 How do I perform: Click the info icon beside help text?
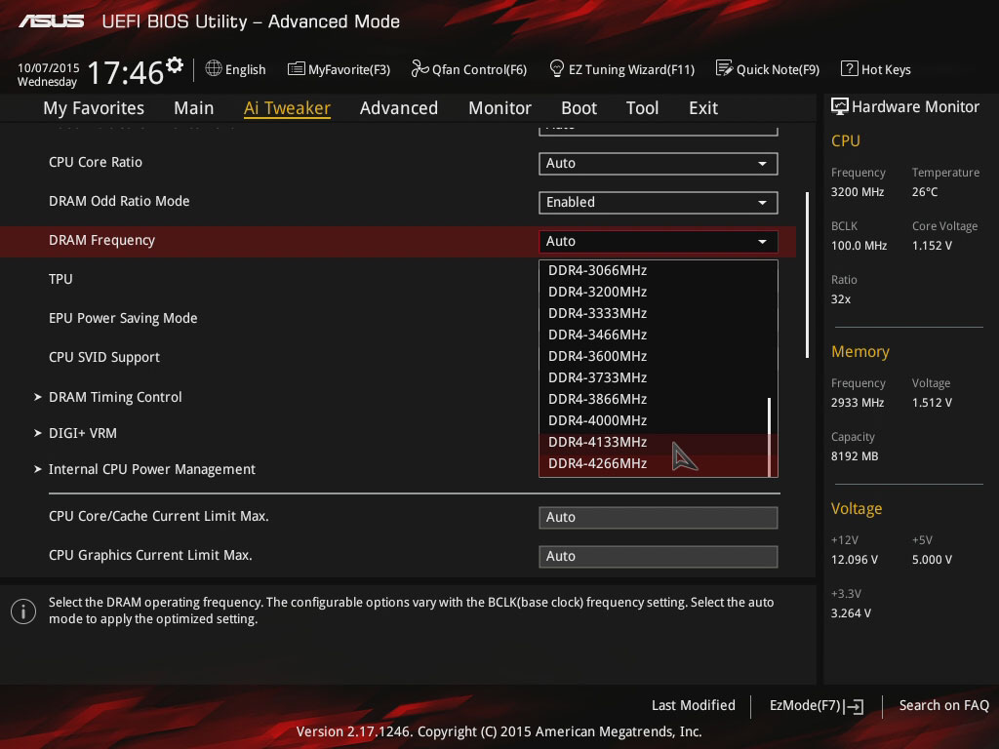point(23,612)
